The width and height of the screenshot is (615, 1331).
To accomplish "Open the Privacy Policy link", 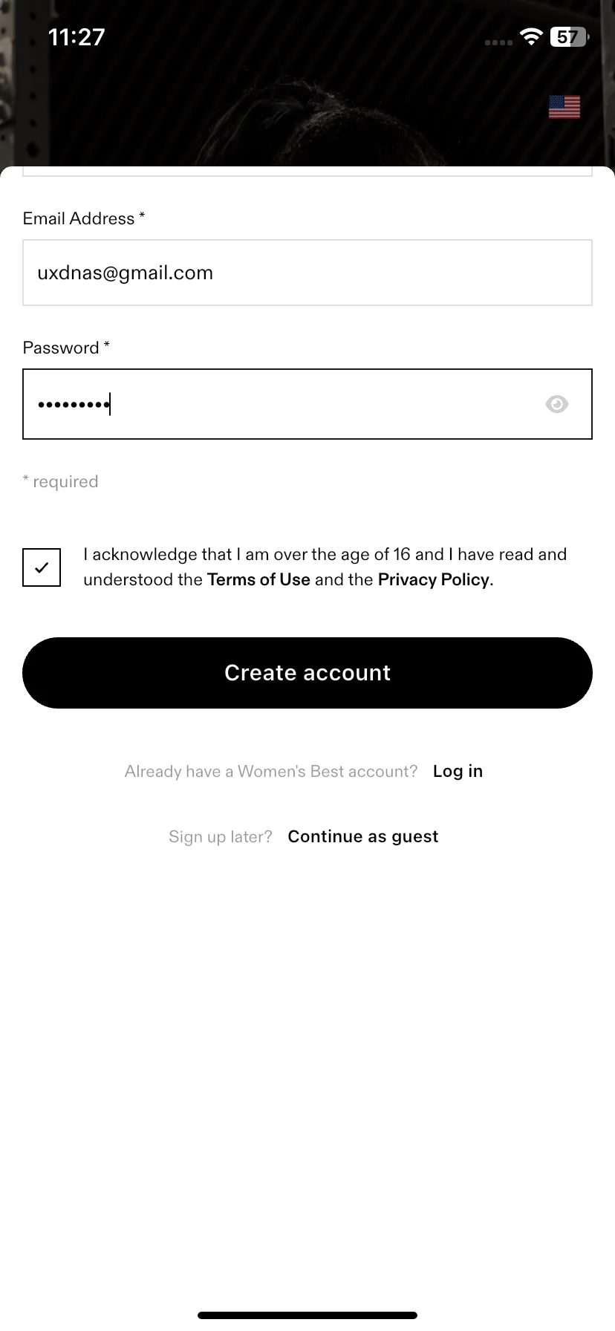I will 434,579.
